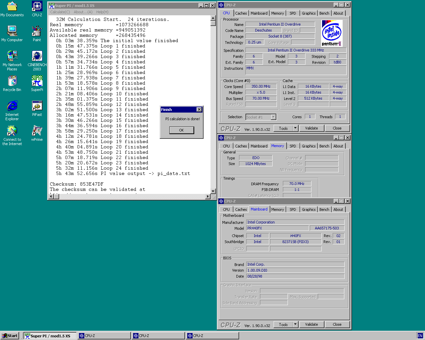This screenshot has width=425, height=340.
Task: Click the DRAM Frequency 70.0 MHz field
Action: pos(297,184)
